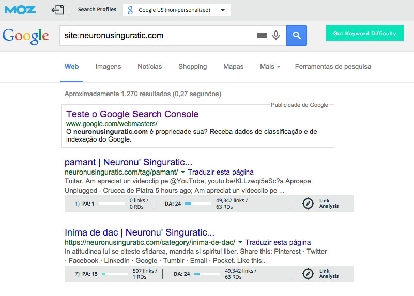Open Link Analysis for the pamant result
The height and width of the screenshot is (296, 414).
[x=329, y=204]
